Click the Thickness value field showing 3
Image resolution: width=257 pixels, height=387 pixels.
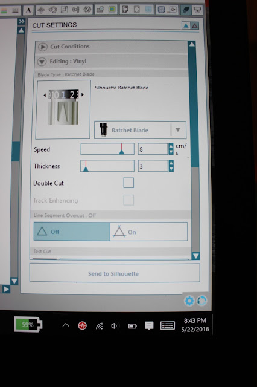pos(153,166)
